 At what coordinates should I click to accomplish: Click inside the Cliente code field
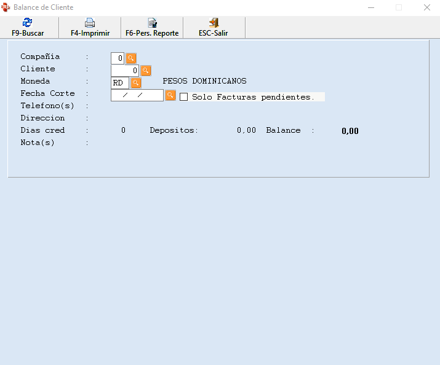[125, 71]
